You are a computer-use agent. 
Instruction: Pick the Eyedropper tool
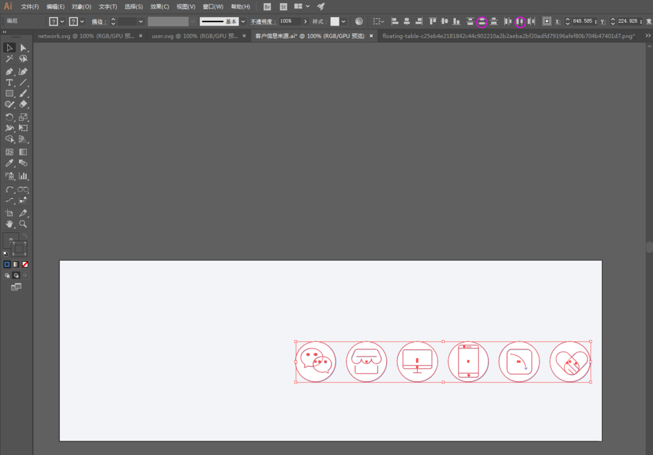click(x=9, y=163)
